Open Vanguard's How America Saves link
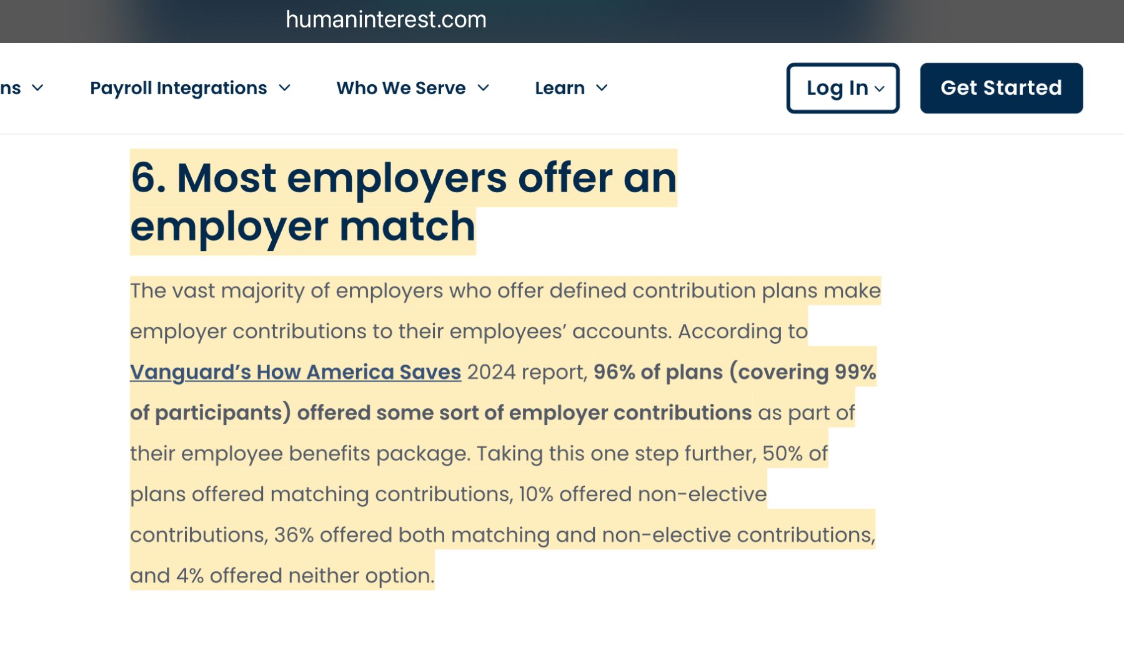Image resolution: width=1124 pixels, height=661 pixels. pos(296,372)
